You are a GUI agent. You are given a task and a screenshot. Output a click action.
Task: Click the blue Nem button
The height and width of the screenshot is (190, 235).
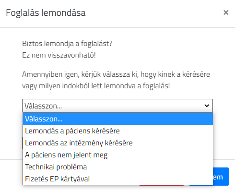click(221, 177)
